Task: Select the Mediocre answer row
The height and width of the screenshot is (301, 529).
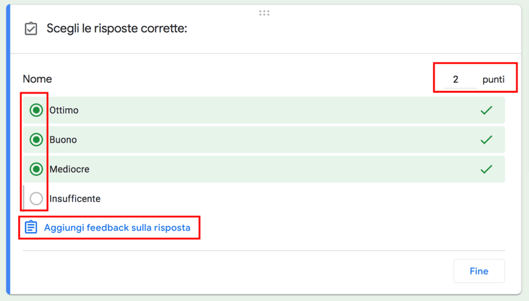Action: click(258, 169)
